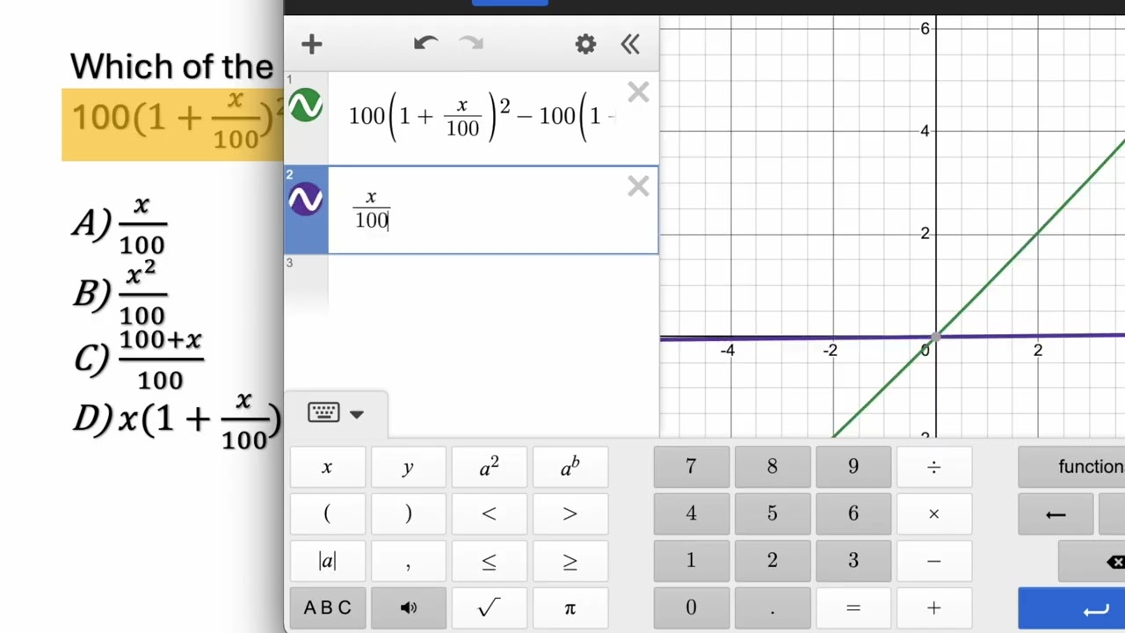Tap the 5 key
Image resolution: width=1125 pixels, height=633 pixels.
772,514
